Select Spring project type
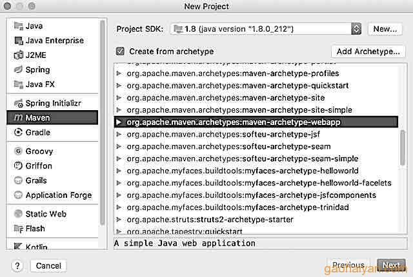The width and height of the screenshot is (413, 277). (53, 70)
